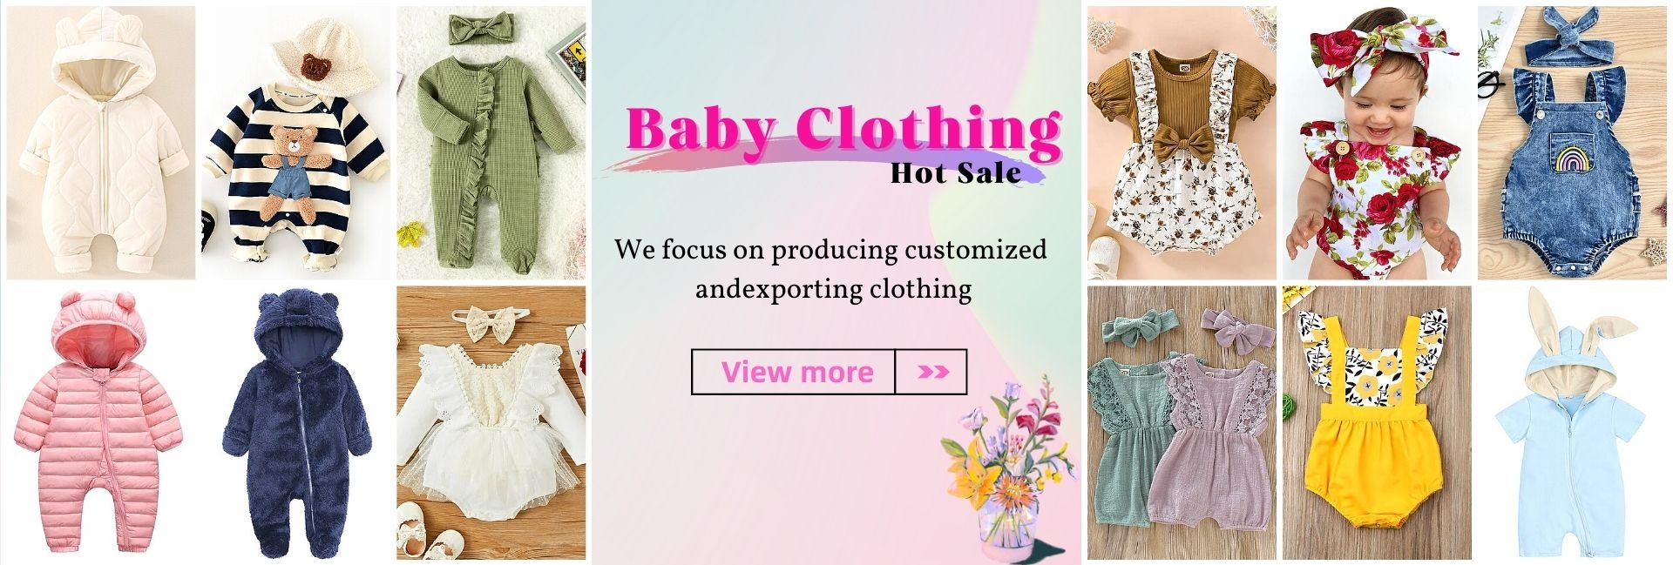Select the light blue bunny-ear hooded romper
Viewport: 1673px width, 565px height.
[x=1572, y=422]
